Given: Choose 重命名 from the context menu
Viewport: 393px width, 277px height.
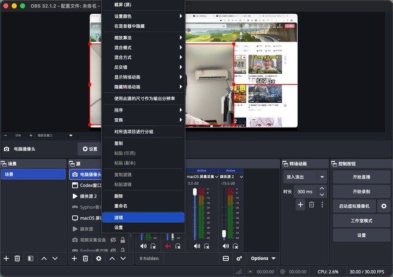Looking at the screenshot, I should coord(143,205).
